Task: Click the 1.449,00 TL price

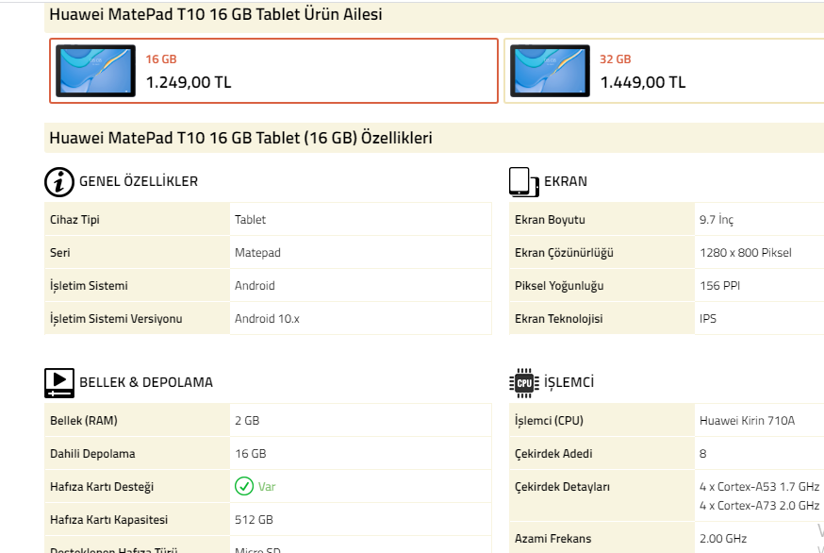Action: click(x=643, y=83)
